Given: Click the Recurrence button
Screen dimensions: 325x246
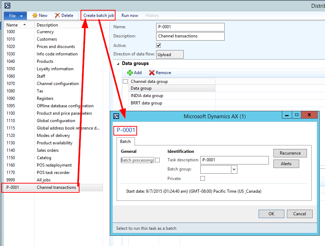Looking at the screenshot, I should tap(290, 153).
